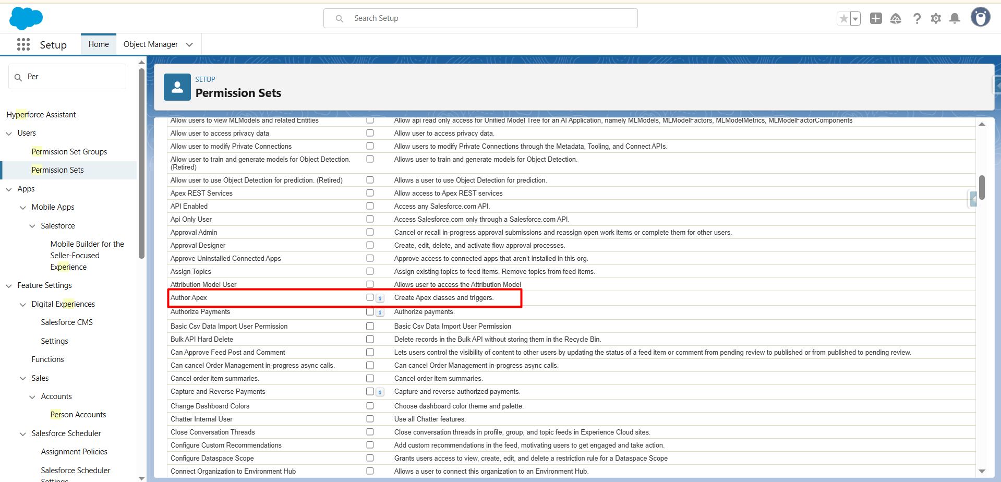Open Settings under Digital Experiences

[54, 341]
